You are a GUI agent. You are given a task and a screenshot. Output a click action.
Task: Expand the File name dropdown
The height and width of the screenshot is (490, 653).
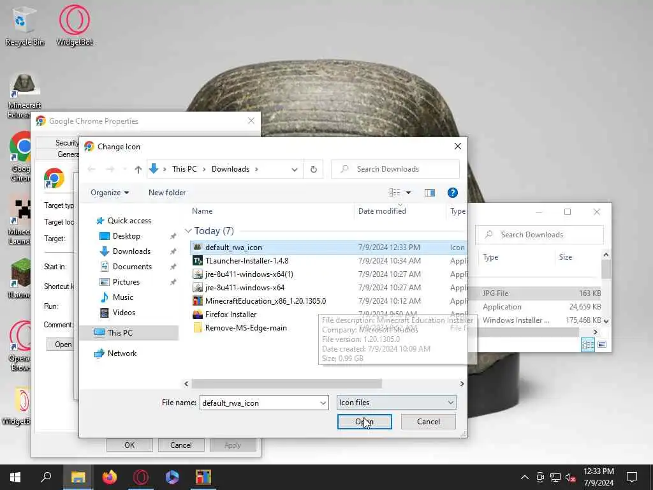click(323, 403)
